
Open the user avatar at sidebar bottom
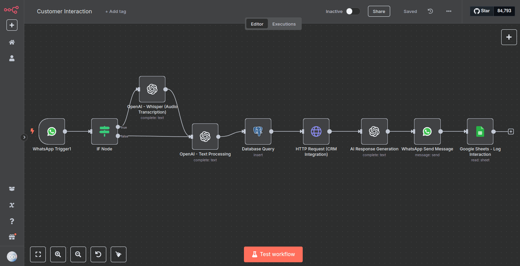[x=12, y=256]
